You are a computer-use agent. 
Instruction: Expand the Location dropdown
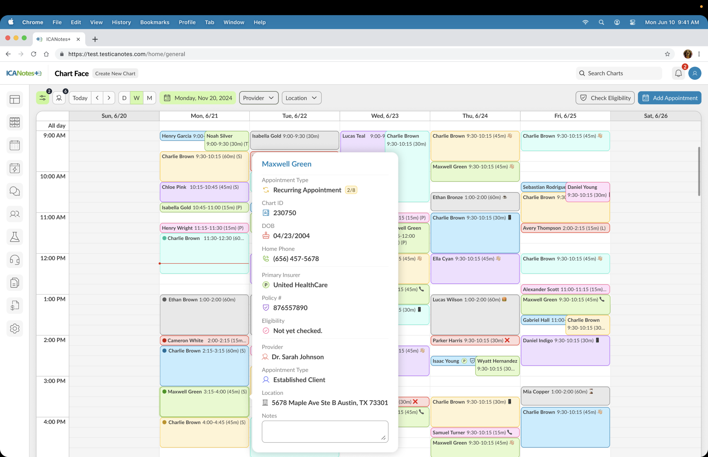[301, 98]
